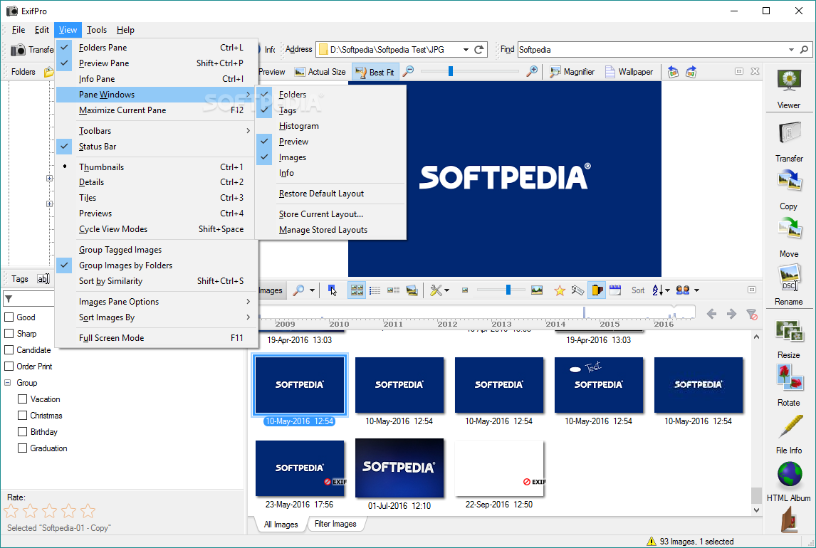Rotate preview image counterclockwise

673,72
